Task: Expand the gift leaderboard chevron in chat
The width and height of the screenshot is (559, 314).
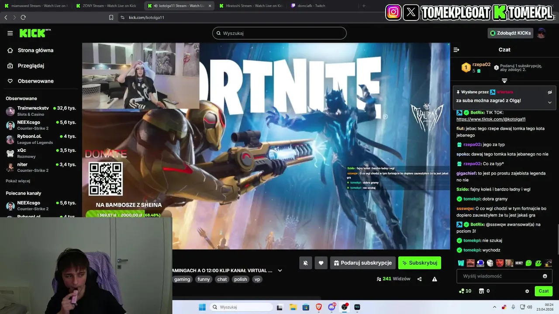Action: (x=504, y=81)
